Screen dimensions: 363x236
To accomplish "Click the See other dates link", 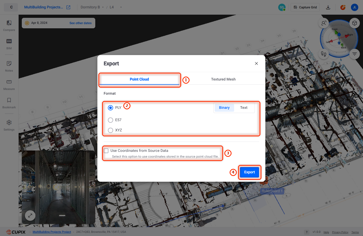I will click(81, 23).
